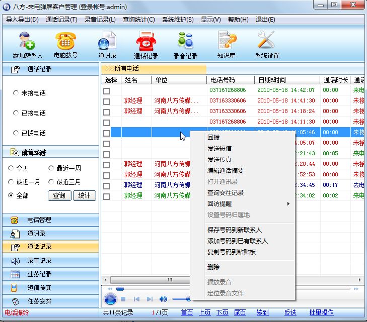Select the 未接电话 radio button
This screenshot has width=367, height=322.
click(16, 93)
